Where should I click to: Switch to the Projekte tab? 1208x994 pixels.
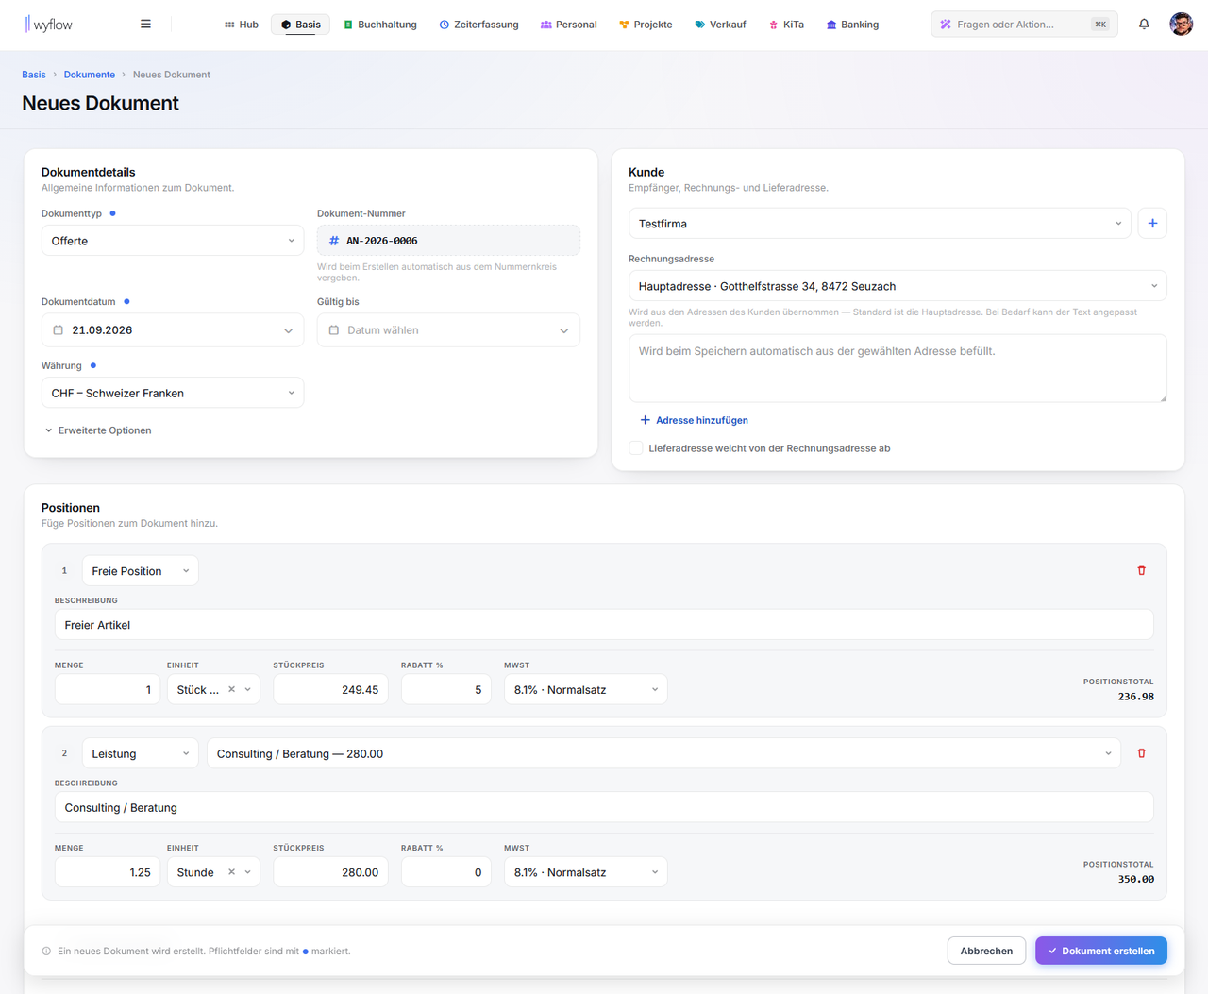(646, 25)
